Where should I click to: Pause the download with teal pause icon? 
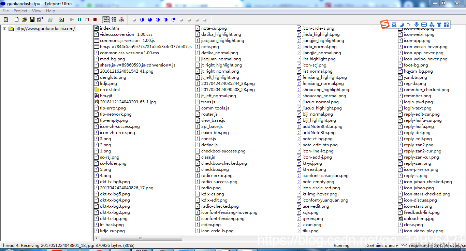click(x=79, y=20)
